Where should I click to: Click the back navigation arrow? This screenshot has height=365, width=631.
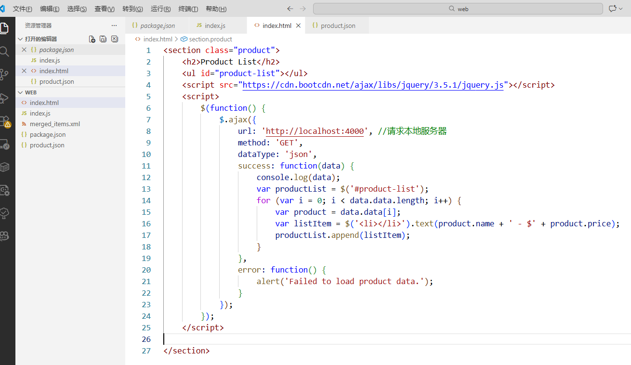click(290, 9)
